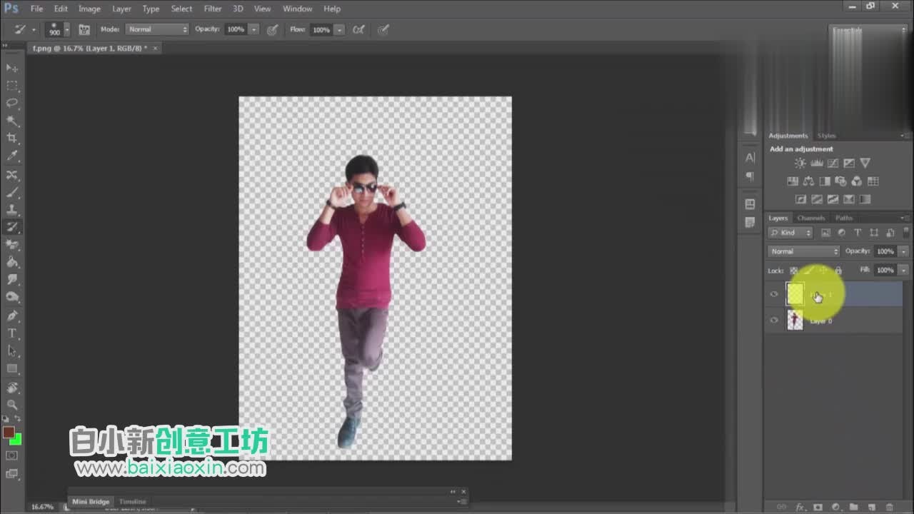Open the layer Opacity dropdown arrow
Image resolution: width=914 pixels, height=514 pixels.
click(x=903, y=251)
